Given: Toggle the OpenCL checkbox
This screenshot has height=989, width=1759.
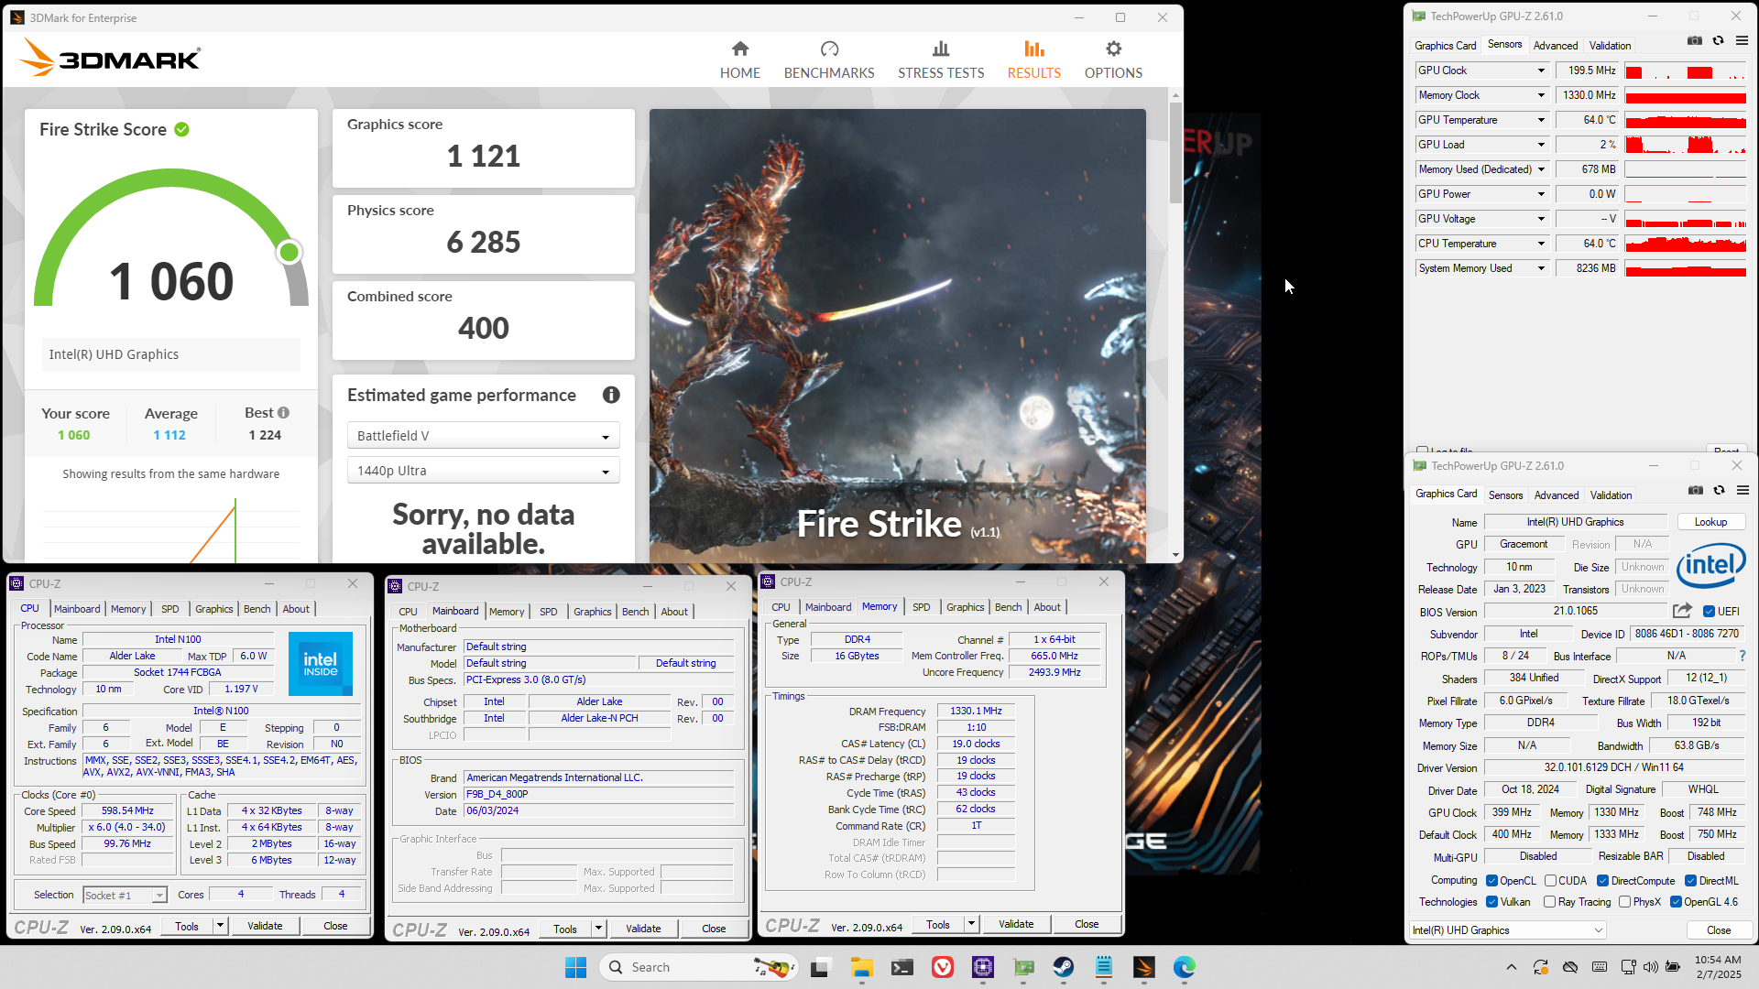Looking at the screenshot, I should coord(1491,881).
